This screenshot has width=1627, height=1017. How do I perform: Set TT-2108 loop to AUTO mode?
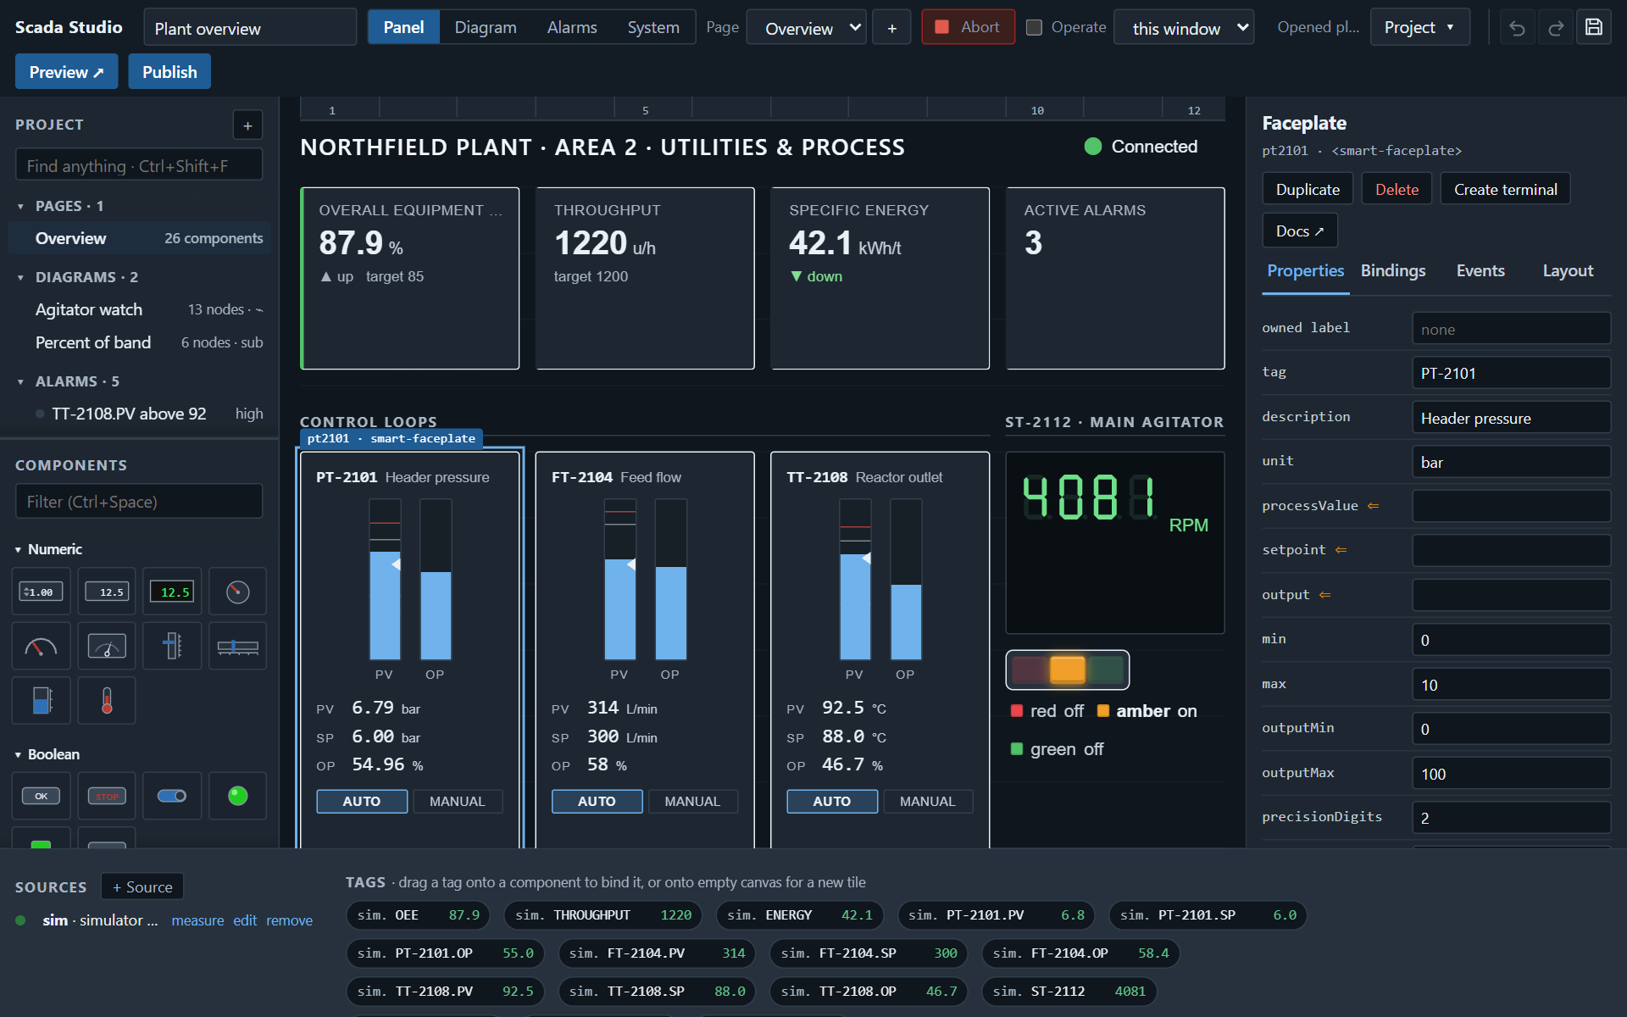(832, 801)
